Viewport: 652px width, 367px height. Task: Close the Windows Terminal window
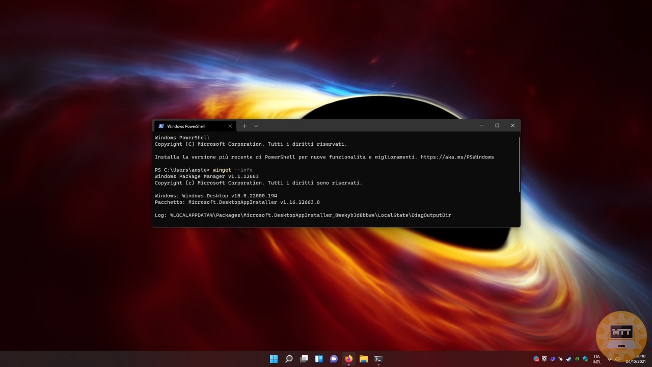point(512,125)
